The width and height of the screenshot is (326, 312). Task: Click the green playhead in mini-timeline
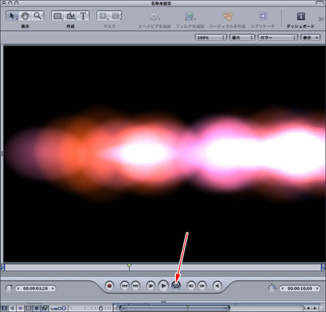tap(129, 267)
